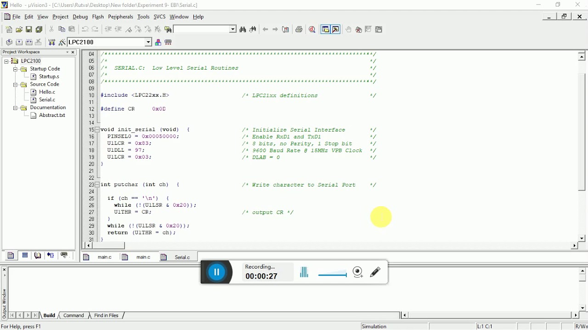Click the Save All icon

[39, 29]
